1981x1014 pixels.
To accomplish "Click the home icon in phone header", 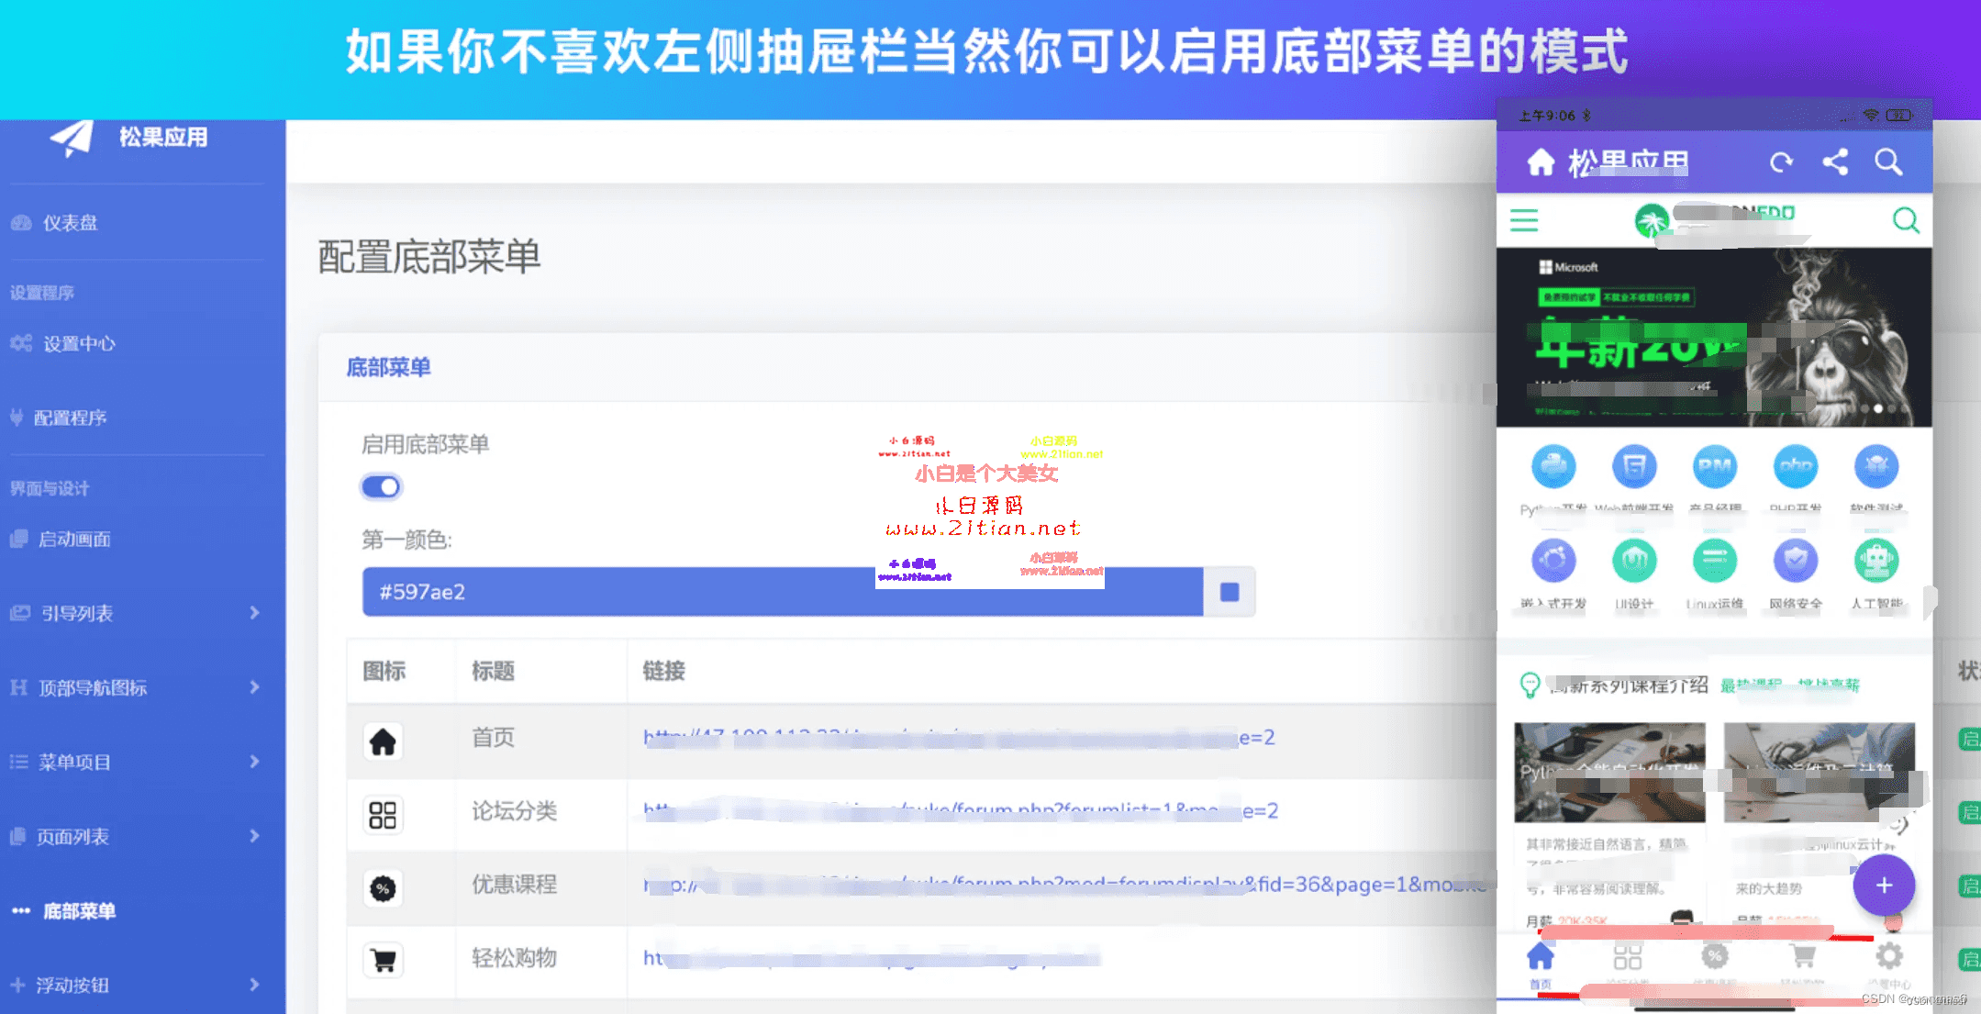I will (1541, 162).
